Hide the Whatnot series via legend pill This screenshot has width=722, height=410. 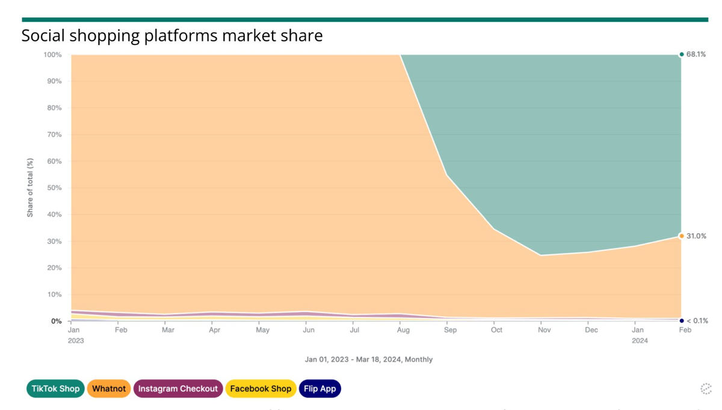click(x=109, y=389)
